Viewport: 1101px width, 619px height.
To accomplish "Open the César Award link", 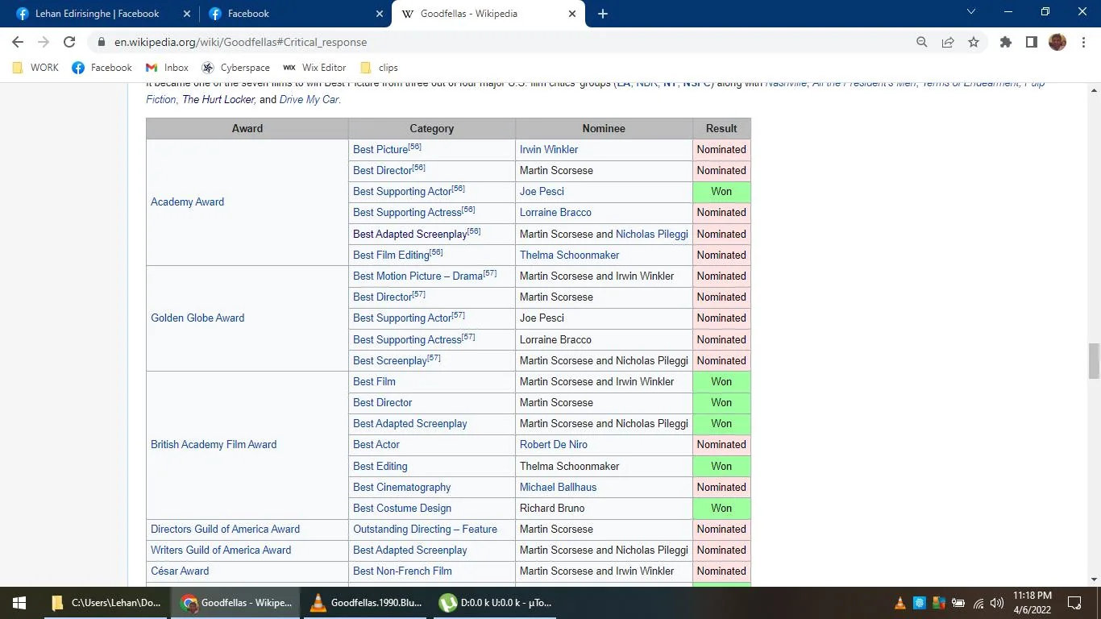I will coord(180,571).
